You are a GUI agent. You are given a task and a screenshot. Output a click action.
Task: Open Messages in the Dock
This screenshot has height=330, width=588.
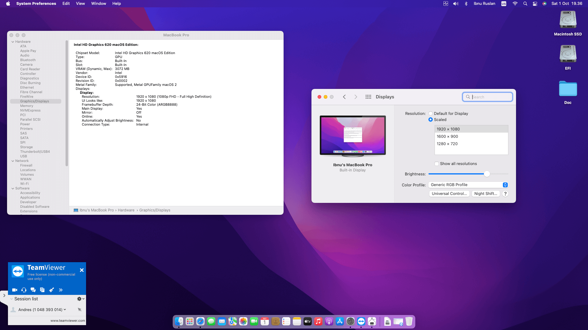click(211, 321)
